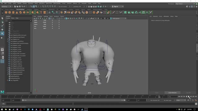This screenshot has height=111, width=198.
Task: Create a polygon plane from shelf
Action: pos(24,12)
